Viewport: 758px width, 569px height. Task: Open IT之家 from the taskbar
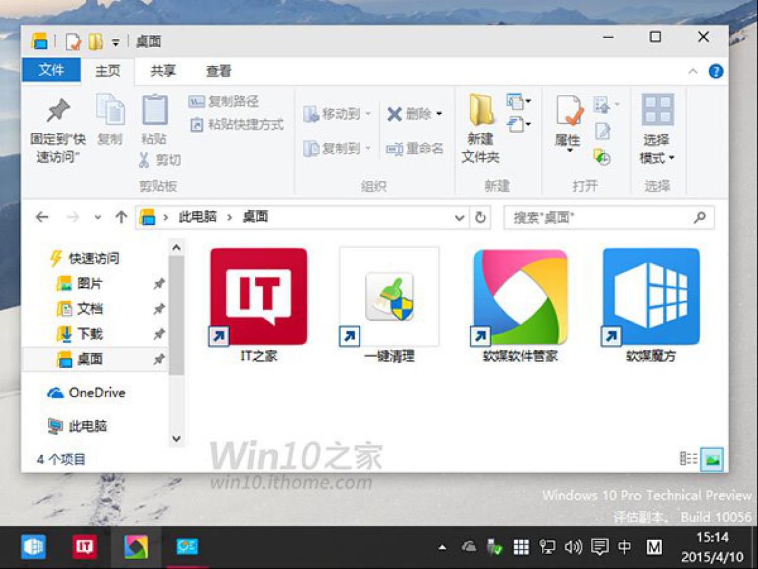(x=85, y=546)
